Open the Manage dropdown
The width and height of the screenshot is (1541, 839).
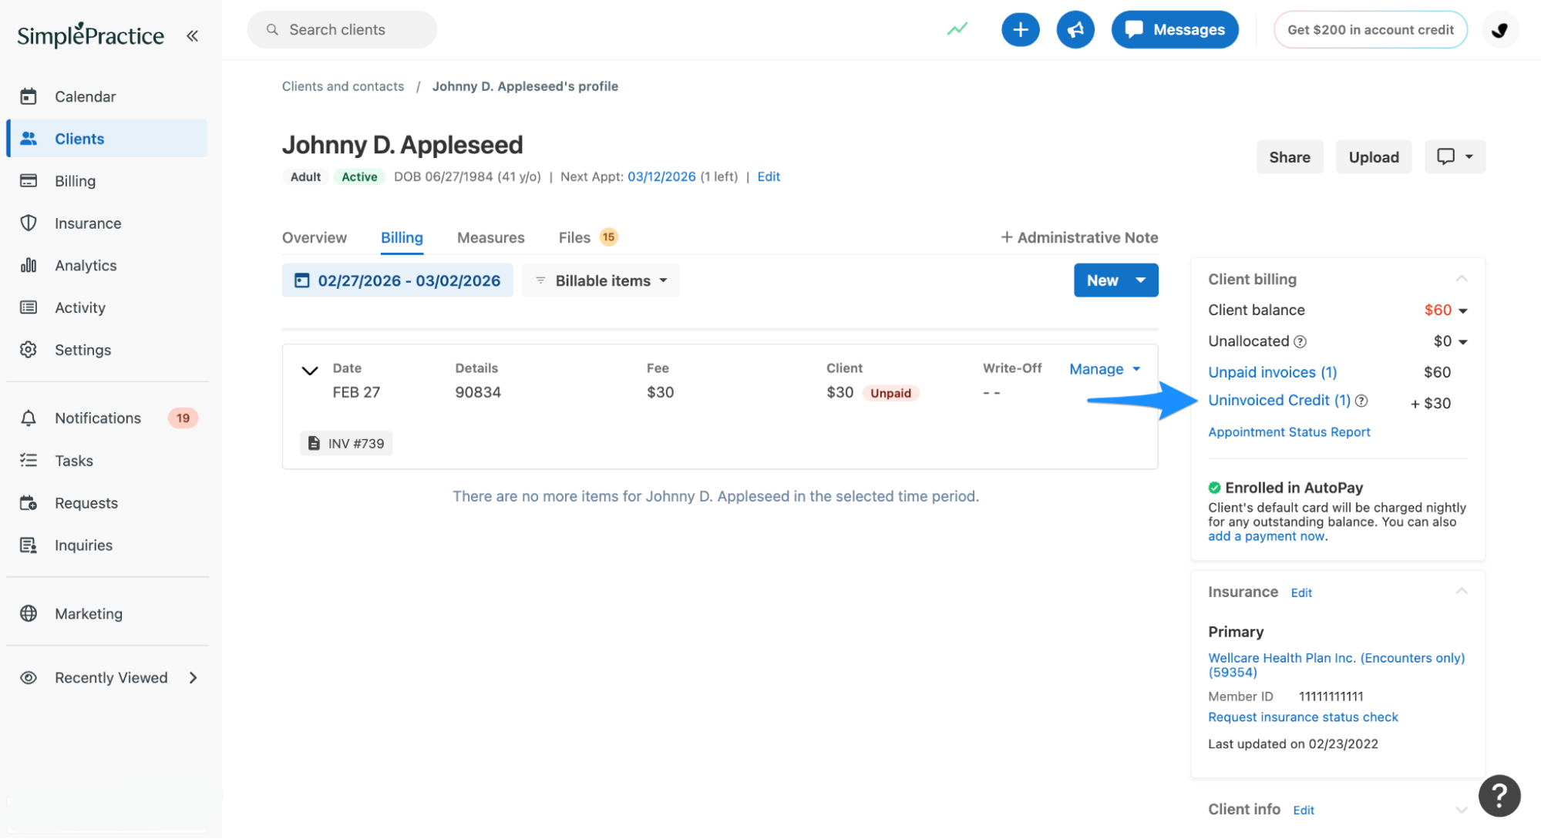(1105, 369)
